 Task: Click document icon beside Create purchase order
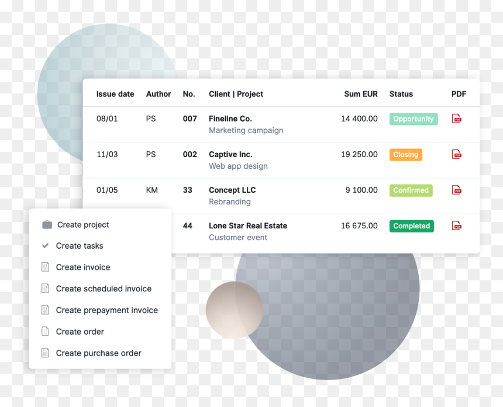point(45,353)
